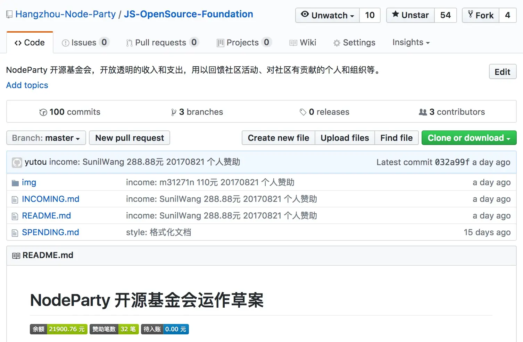Open README.md row commit message
The height and width of the screenshot is (342, 523).
222,216
